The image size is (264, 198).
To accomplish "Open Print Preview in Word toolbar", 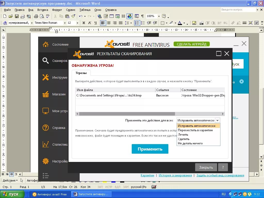I will pos(42,16).
